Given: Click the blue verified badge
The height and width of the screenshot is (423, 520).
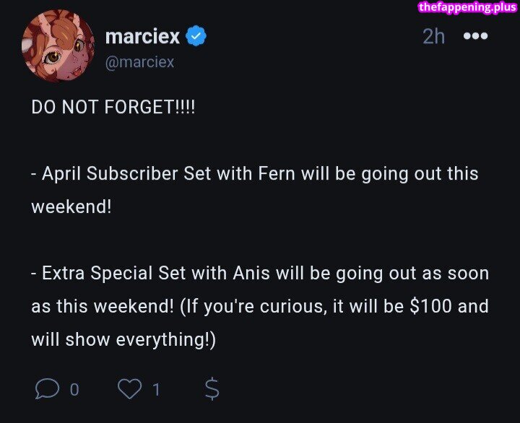Looking at the screenshot, I should click(x=196, y=35).
